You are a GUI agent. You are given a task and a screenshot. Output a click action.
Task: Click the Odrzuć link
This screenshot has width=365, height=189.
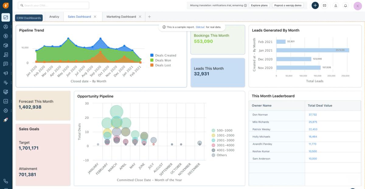[x=200, y=27]
